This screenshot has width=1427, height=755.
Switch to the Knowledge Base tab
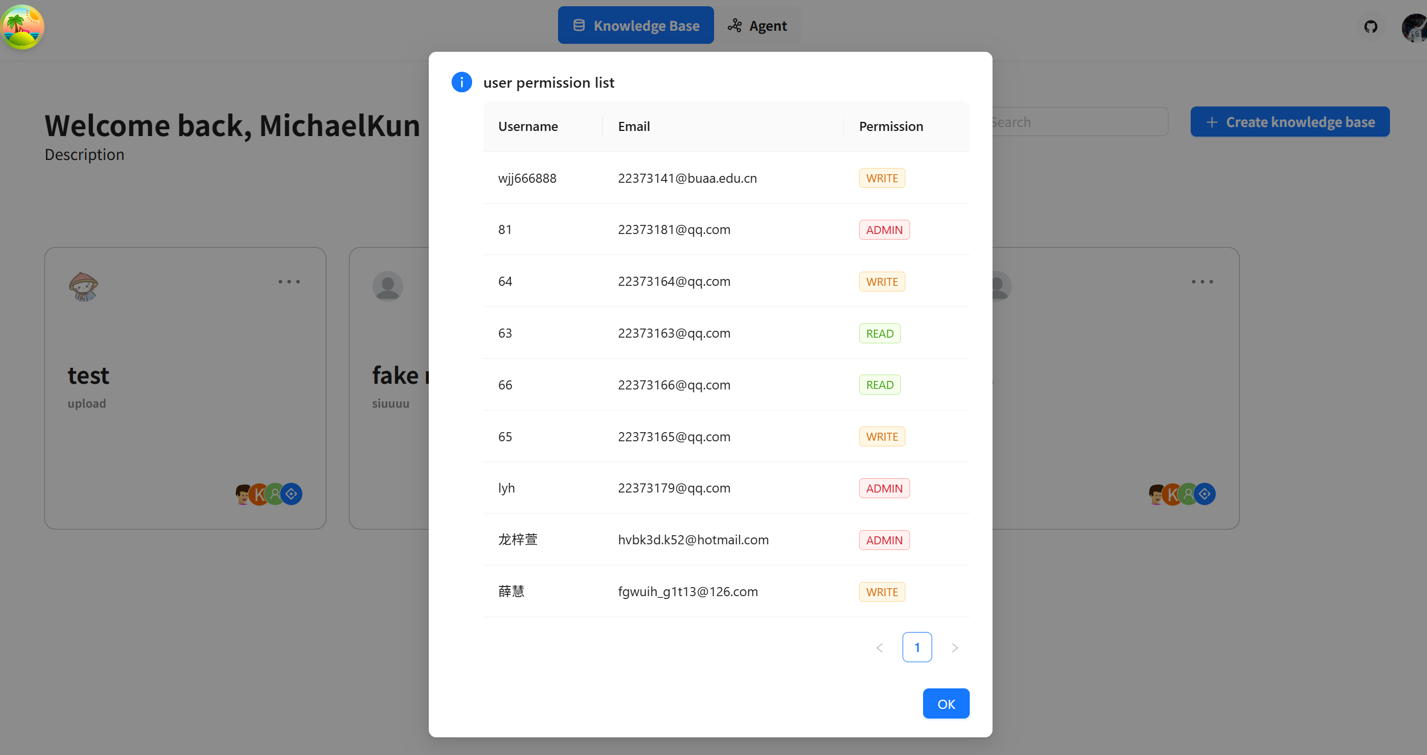(x=635, y=26)
